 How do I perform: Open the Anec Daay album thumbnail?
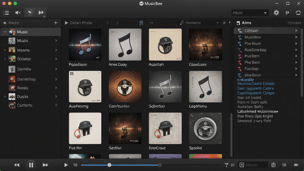click(x=125, y=45)
